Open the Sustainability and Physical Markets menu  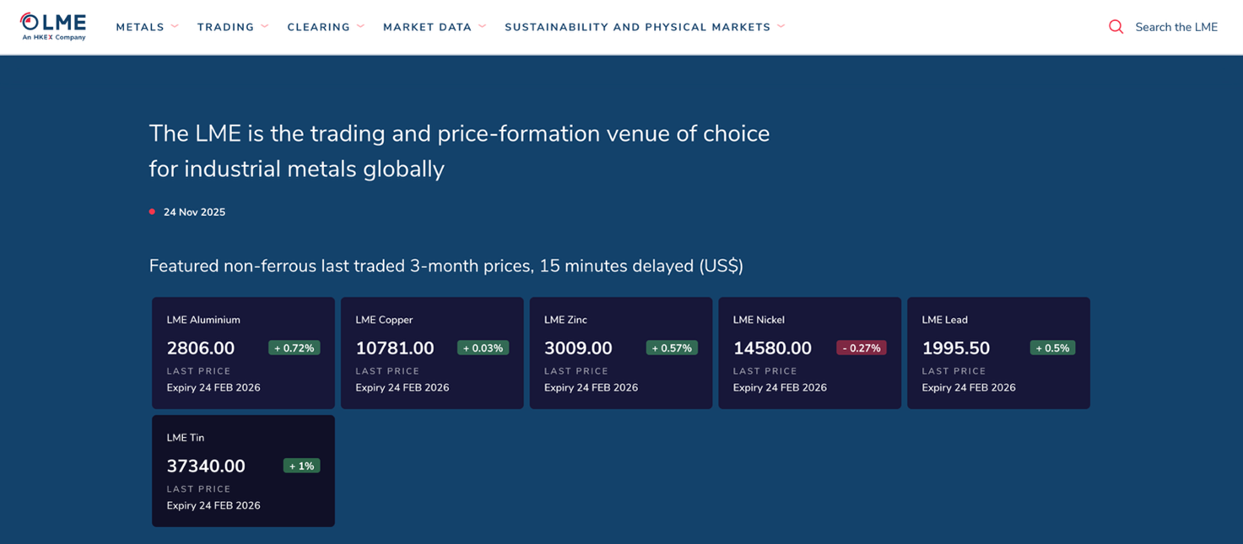(637, 27)
